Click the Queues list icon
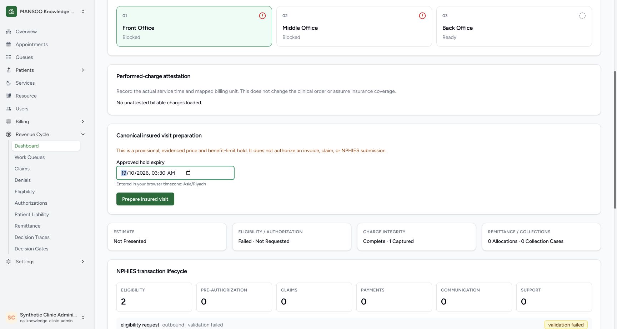This screenshot has width=617, height=329. tap(9, 57)
